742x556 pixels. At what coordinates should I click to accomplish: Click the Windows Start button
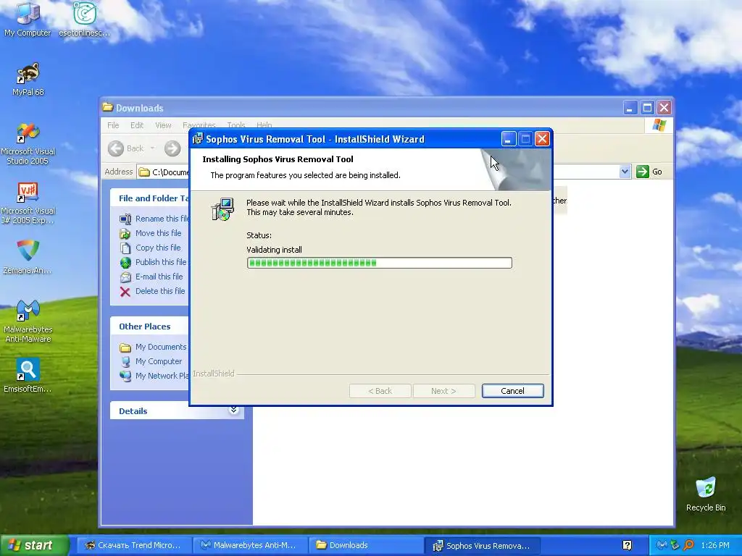[34, 546]
